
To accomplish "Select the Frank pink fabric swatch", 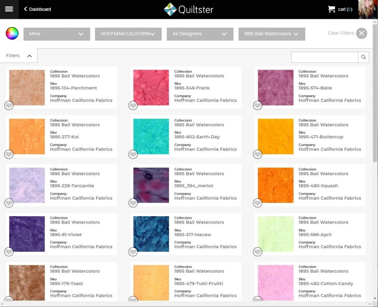I will click(x=151, y=87).
